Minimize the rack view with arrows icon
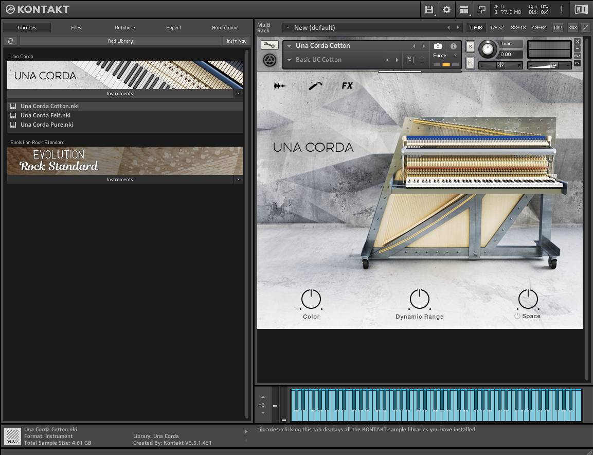 pyautogui.click(x=585, y=28)
